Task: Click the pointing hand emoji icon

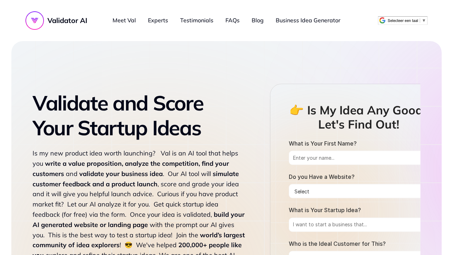Action: click(297, 110)
